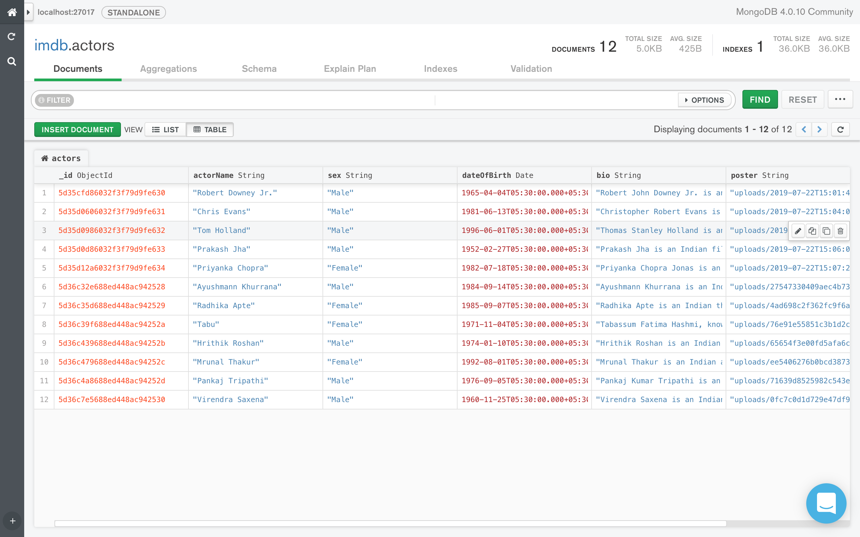Open the ellipsis more-options menu
This screenshot has width=860, height=537.
click(840, 99)
